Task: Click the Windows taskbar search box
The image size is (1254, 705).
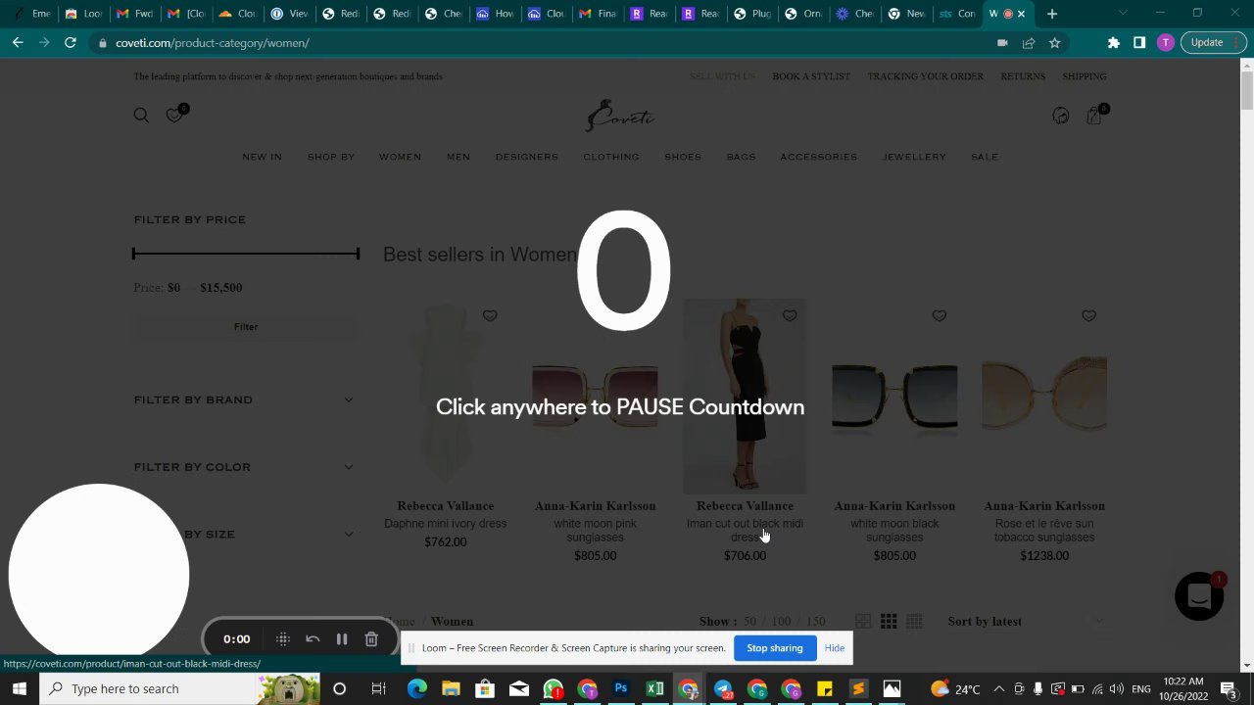Action: click(x=149, y=688)
